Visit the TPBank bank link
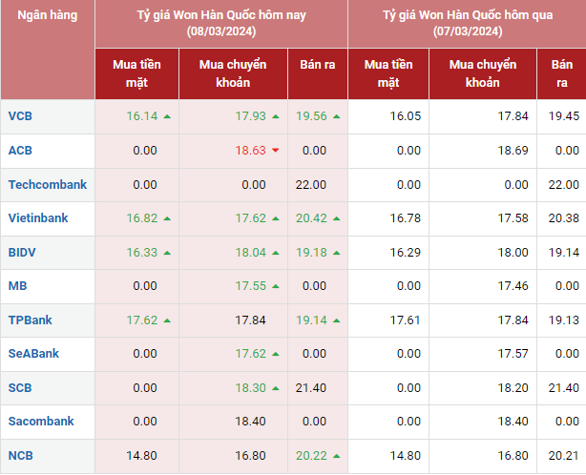 (x=31, y=320)
